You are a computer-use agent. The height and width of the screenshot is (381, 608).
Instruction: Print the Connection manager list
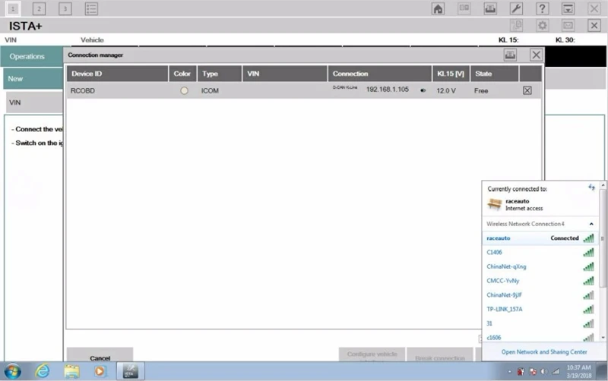(510, 55)
